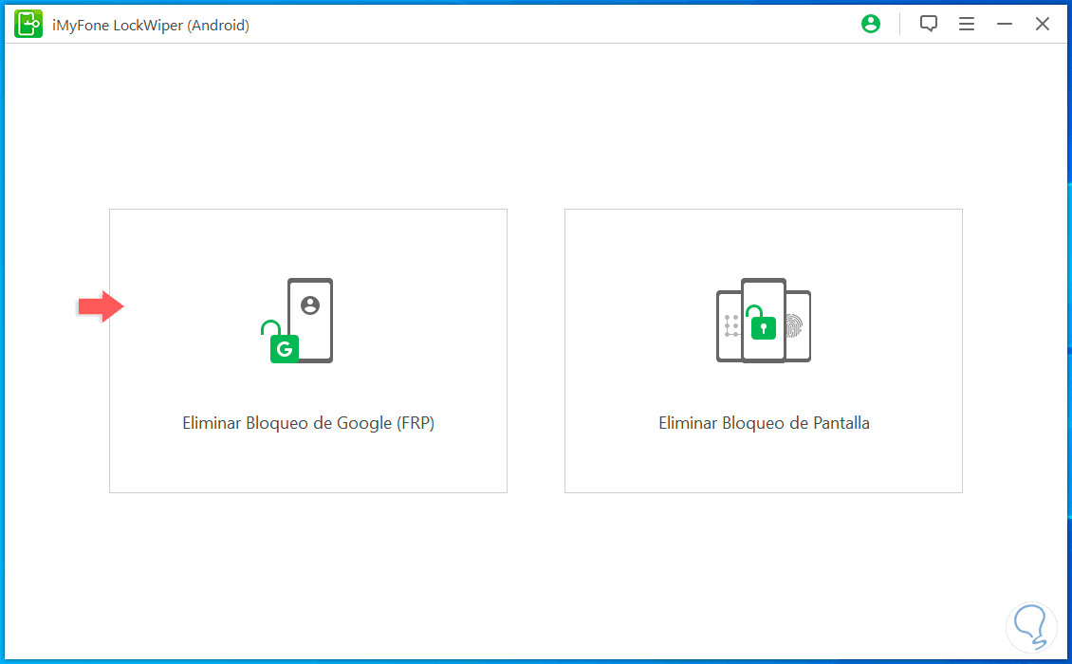
Task: Click the iMyFone LockWiper (Android) title text
Action: (x=152, y=25)
